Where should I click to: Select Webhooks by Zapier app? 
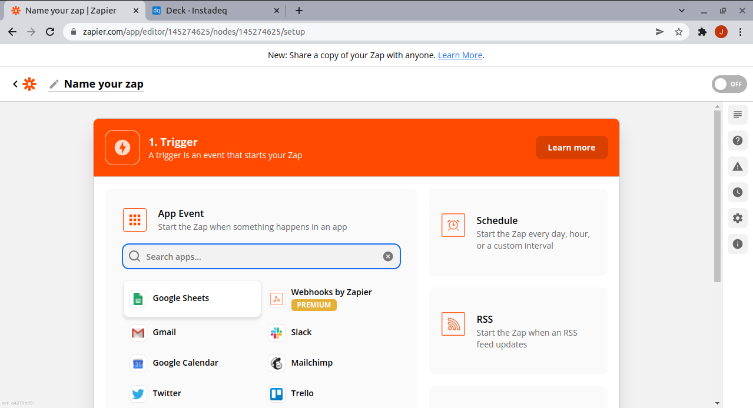click(331, 299)
